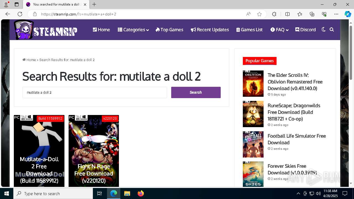The height and width of the screenshot is (199, 354).
Task: Open Football Life Simulator Free Download link
Action: pos(297,139)
